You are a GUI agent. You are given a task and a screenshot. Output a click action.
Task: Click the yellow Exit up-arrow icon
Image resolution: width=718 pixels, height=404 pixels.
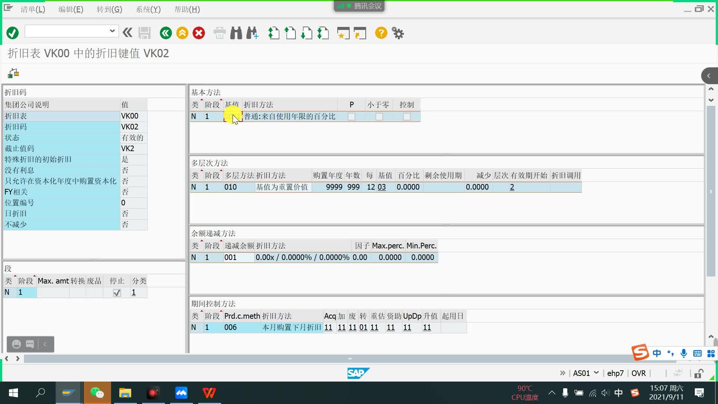(x=182, y=33)
